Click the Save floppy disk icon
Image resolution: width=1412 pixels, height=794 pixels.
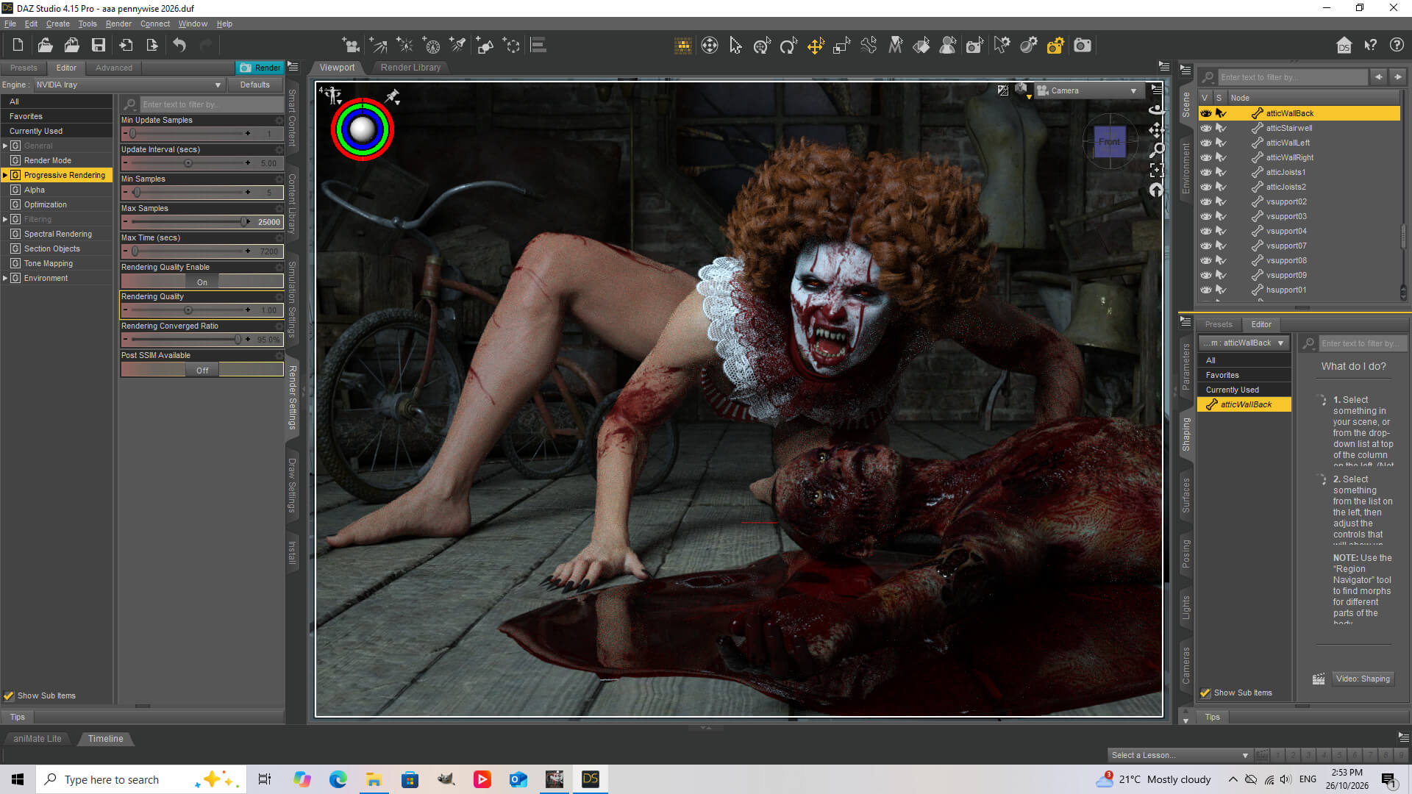(x=98, y=46)
